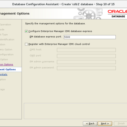
Task: Click the 'ption' step below 'entials' in sidebar
Action: click(x=3, y=79)
